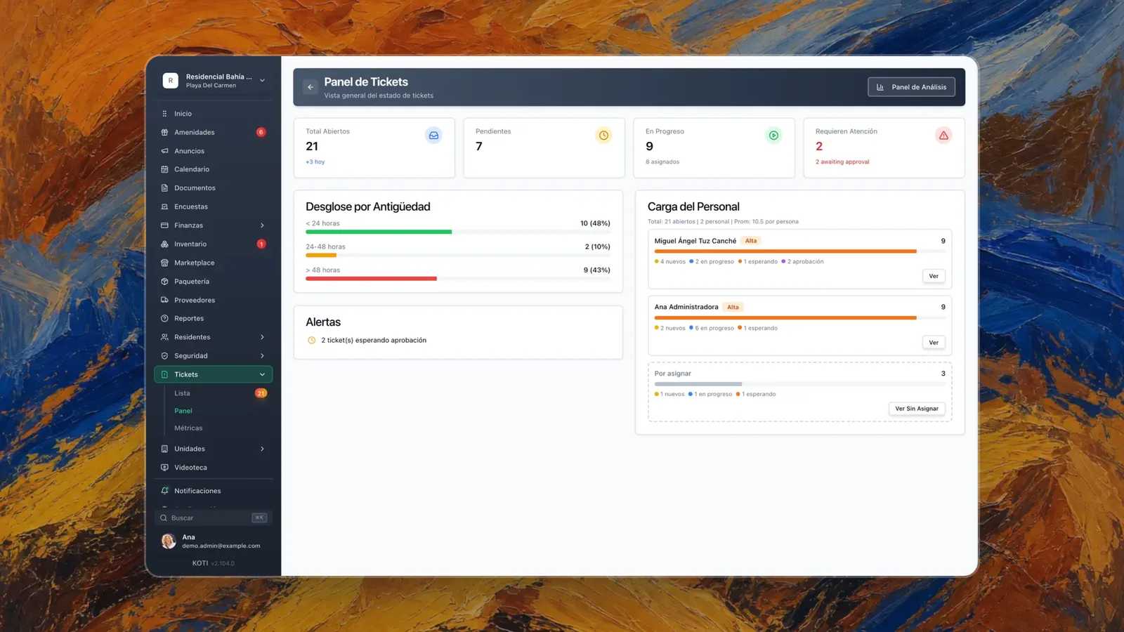The width and height of the screenshot is (1124, 632).
Task: Expand the Seguridad submenu chevron
Action: tap(262, 356)
